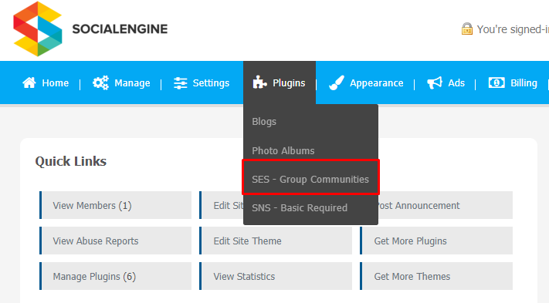
Task: Go to Manage Plugins (6) link
Action: coord(116,276)
